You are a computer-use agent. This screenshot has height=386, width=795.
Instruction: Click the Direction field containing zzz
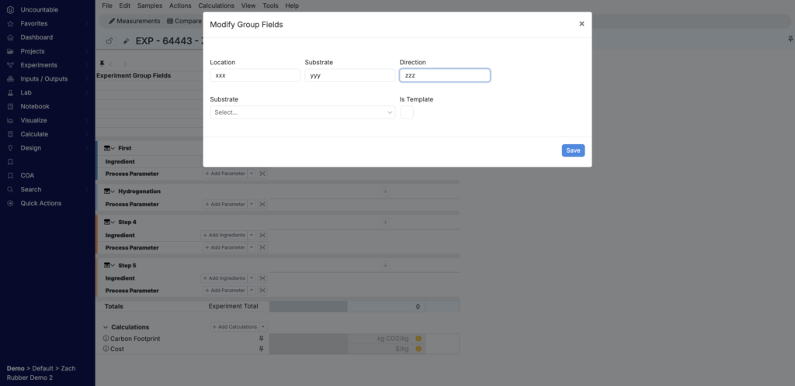[x=445, y=75]
